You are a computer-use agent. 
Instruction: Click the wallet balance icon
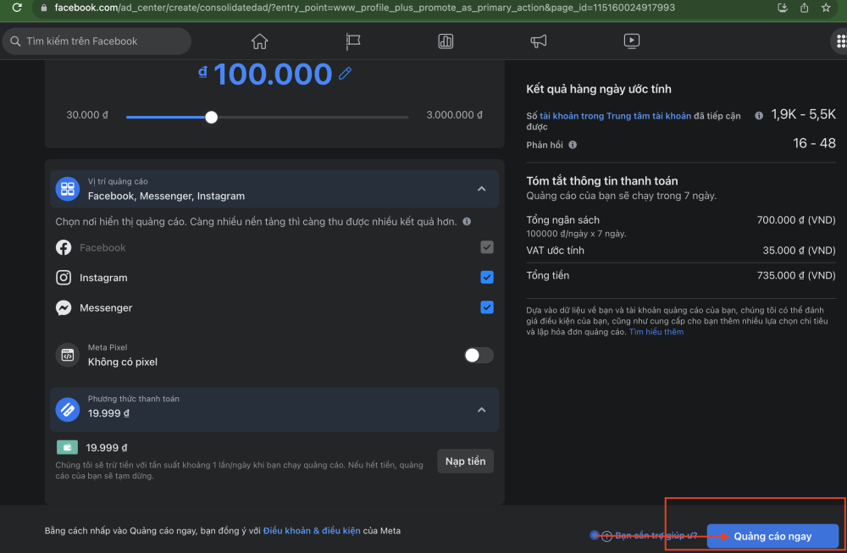click(x=67, y=447)
